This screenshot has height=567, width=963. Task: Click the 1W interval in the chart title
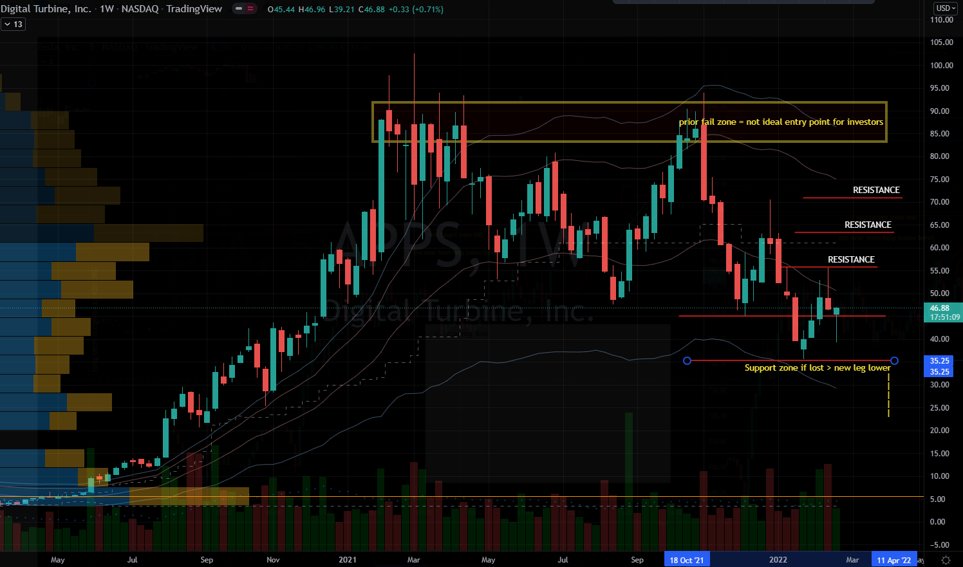coord(107,9)
